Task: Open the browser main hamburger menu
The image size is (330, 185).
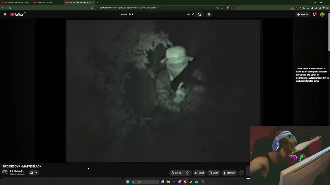Action: pyautogui.click(x=327, y=8)
